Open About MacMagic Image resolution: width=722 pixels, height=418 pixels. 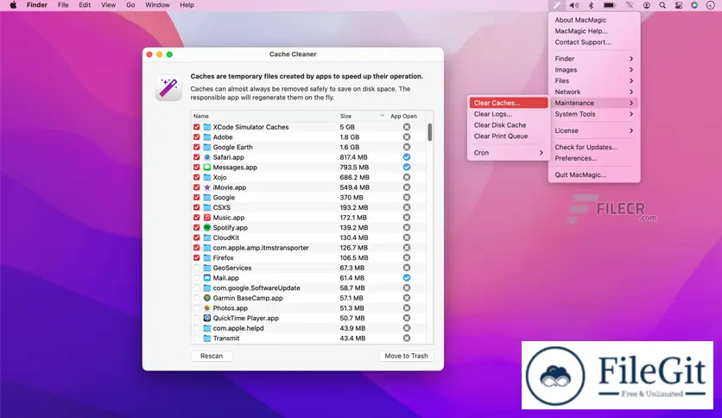coord(594,20)
